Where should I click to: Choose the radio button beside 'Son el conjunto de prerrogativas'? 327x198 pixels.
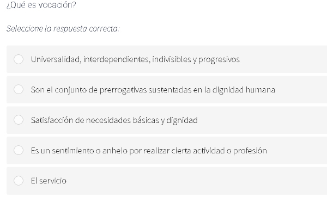(x=19, y=90)
